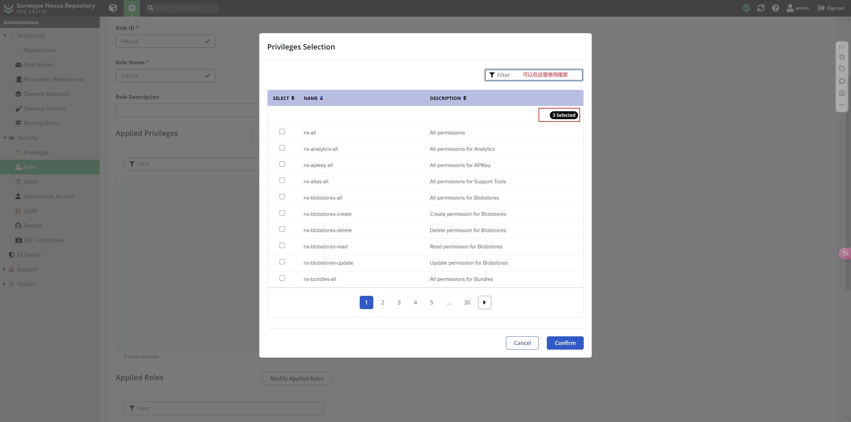Viewport: 851px width, 422px height.
Task: Tick the nx-bundles-all checkbox
Action: [x=282, y=278]
